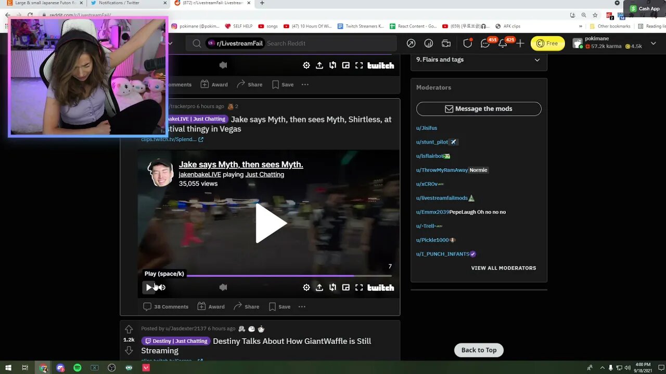Click Message the mods button
666x374 pixels.
click(479, 109)
